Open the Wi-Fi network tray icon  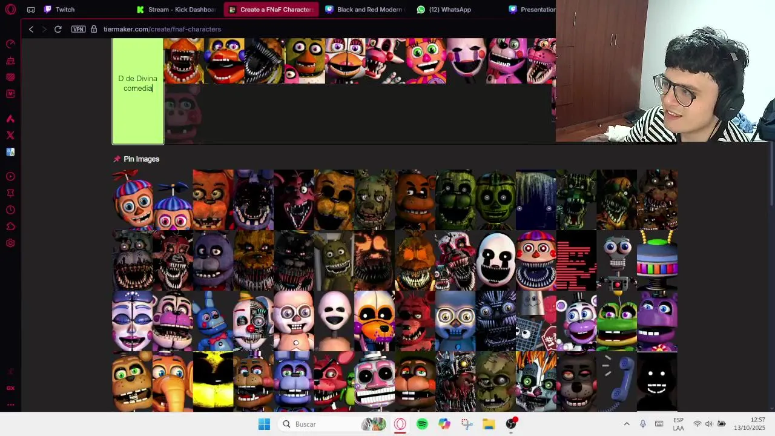(697, 424)
